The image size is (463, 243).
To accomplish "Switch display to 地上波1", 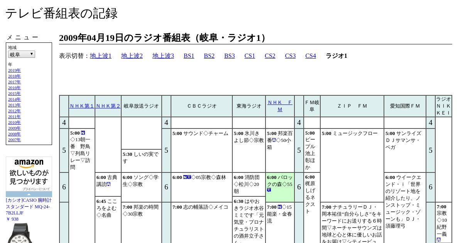I will tap(101, 56).
